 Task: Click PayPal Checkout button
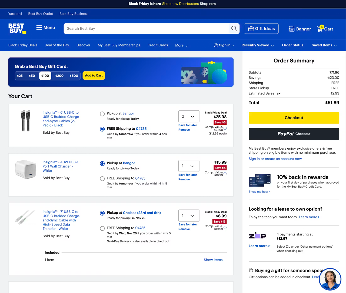pyautogui.click(x=294, y=134)
